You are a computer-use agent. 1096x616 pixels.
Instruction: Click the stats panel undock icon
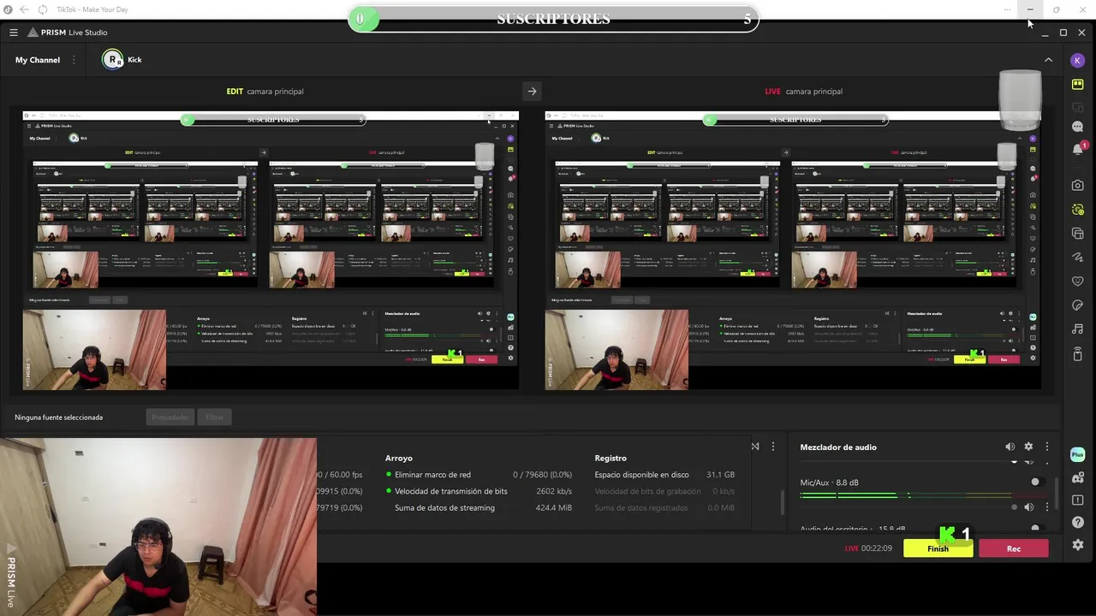point(755,447)
